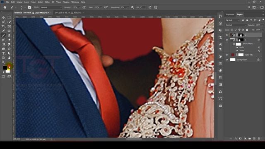Toggle symmetry paint butterfly icon

click(x=156, y=7)
